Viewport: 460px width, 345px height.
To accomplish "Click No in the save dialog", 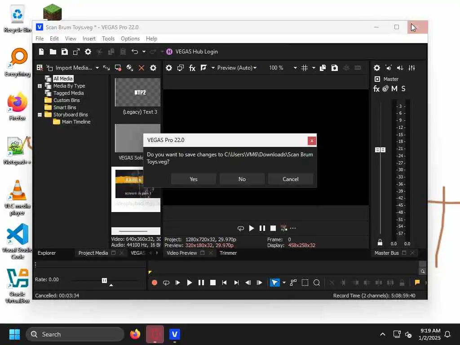I will (x=242, y=179).
